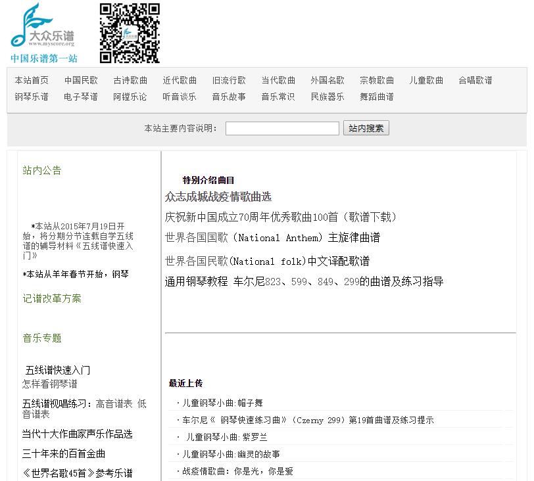
Task: Open 儿童钢琴小曲:紫罗兰 entry
Action: click(226, 437)
